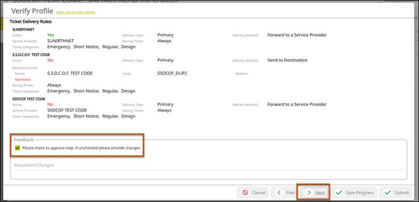Click into the Requested Changes field
The height and width of the screenshot is (202, 419).
[x=208, y=165]
